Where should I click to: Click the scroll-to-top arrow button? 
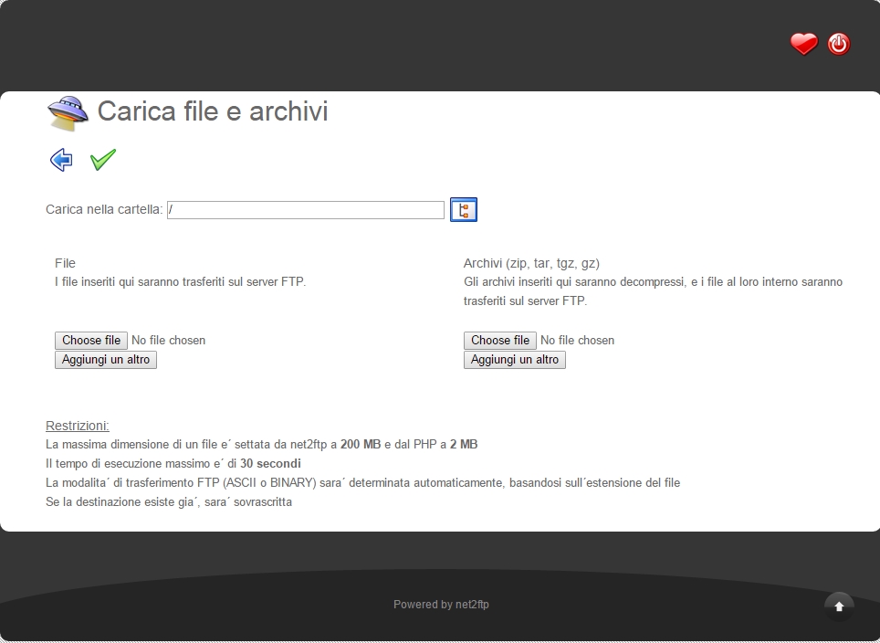(839, 606)
